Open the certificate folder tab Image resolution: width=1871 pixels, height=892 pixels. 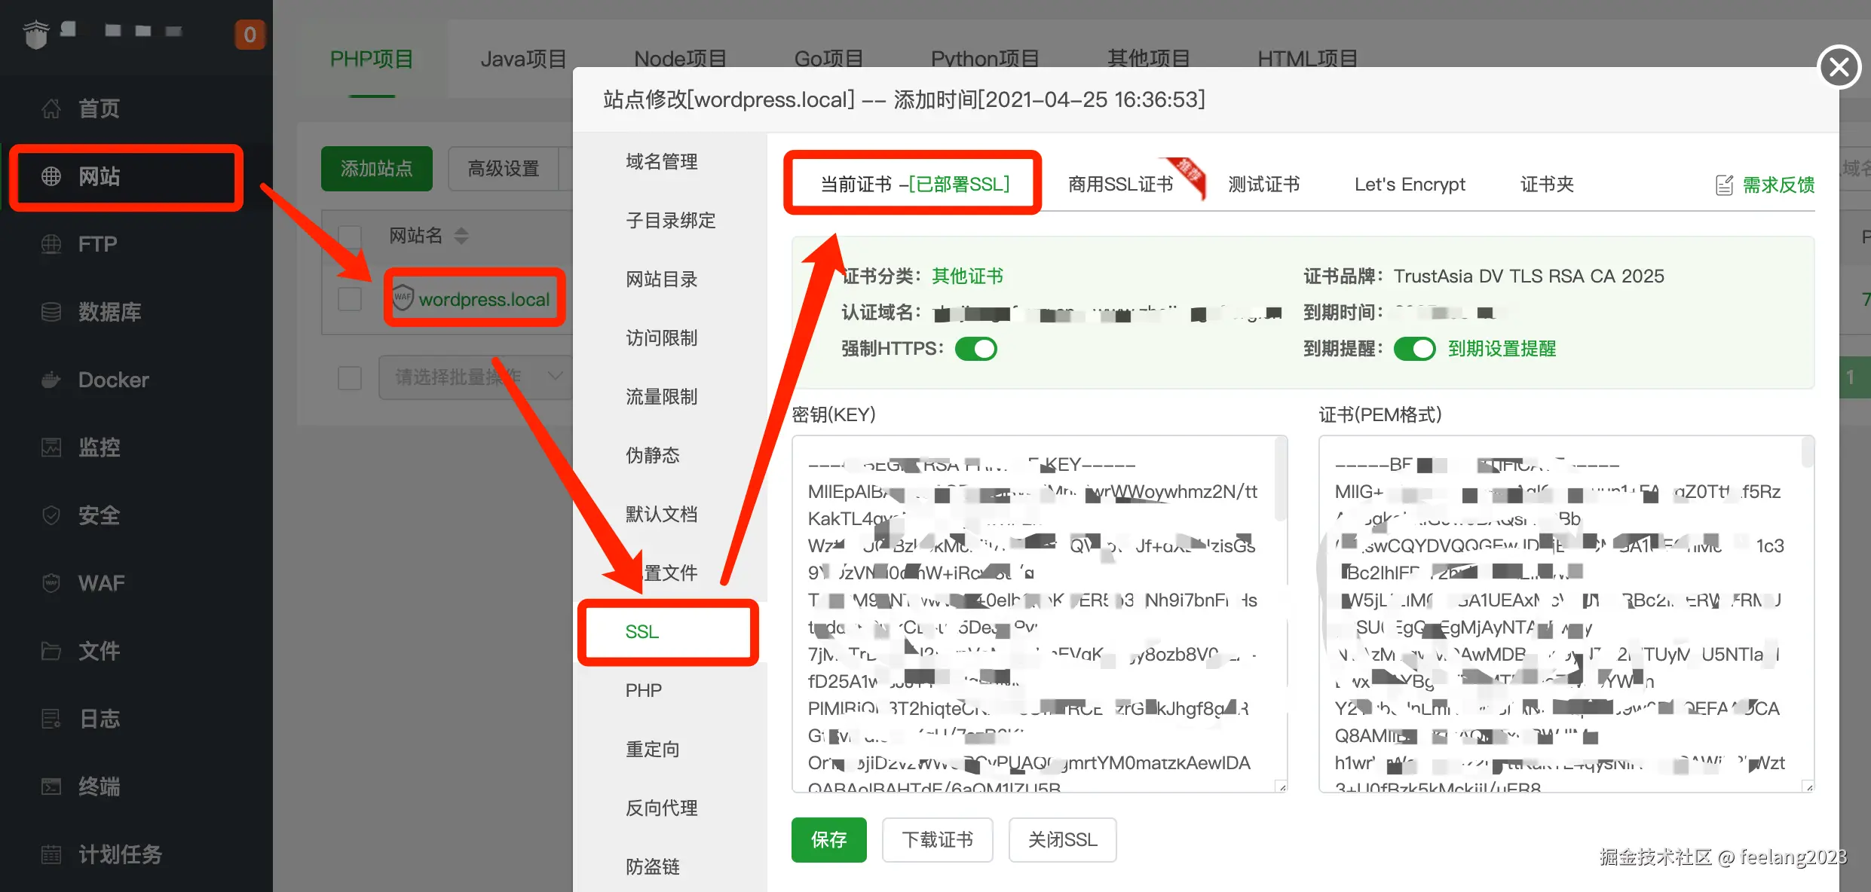point(1546,185)
